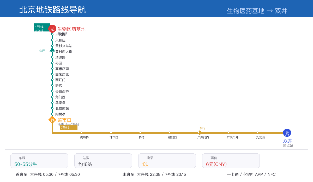The width and height of the screenshot is (313, 182).
Task: Select the 磁器口 station label
Action: click(172, 137)
